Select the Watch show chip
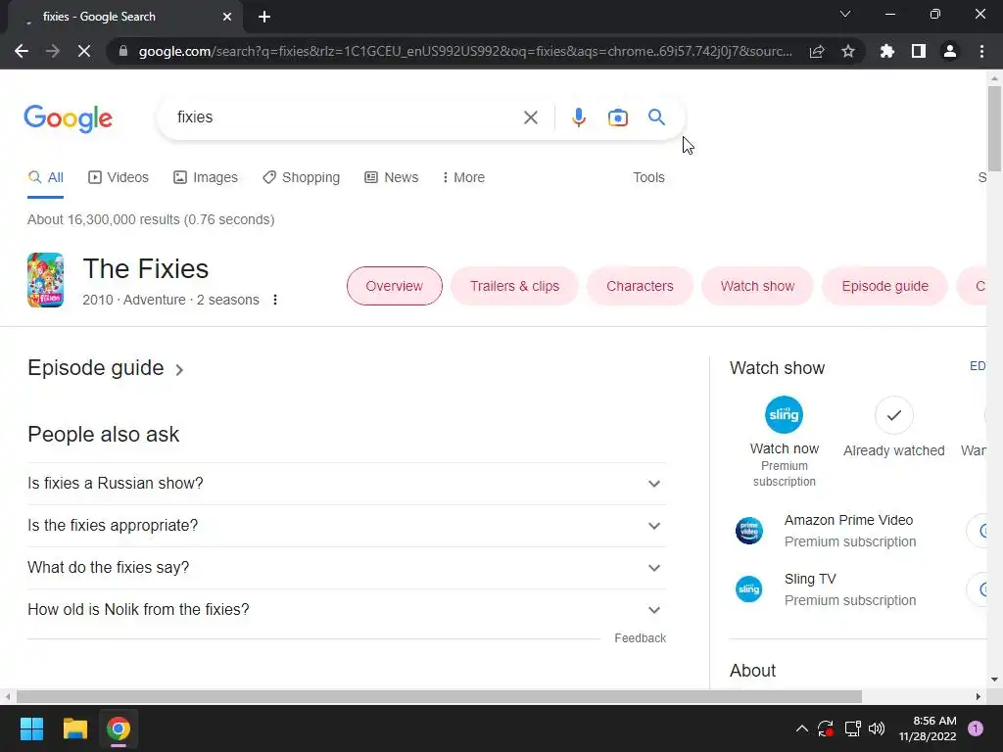Screen dimensions: 1003x752 [757, 286]
